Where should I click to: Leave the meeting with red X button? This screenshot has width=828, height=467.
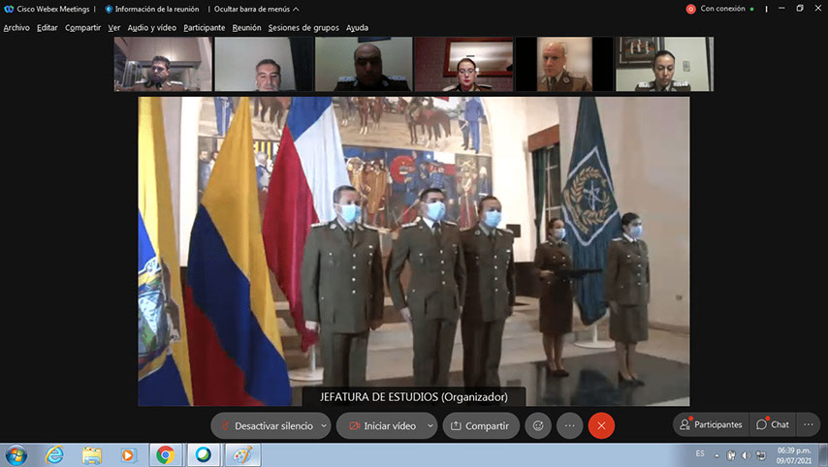pyautogui.click(x=601, y=425)
